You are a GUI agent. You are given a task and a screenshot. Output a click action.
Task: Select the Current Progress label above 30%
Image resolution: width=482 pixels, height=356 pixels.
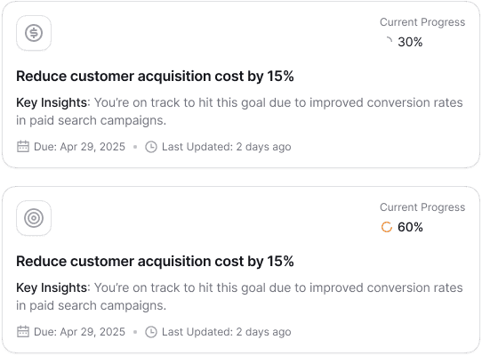point(422,22)
